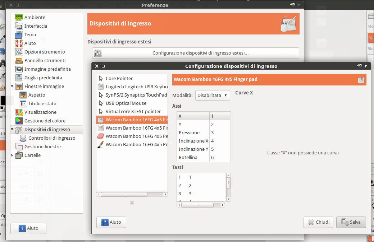Select the Inclinazione X axis row
The height and width of the screenshot is (242, 374).
[204, 141]
